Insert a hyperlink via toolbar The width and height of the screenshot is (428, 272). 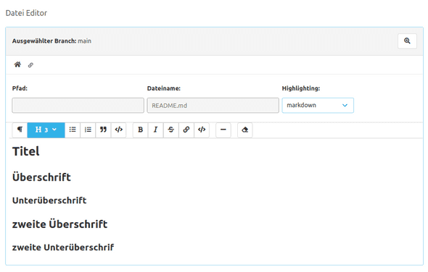tap(186, 130)
